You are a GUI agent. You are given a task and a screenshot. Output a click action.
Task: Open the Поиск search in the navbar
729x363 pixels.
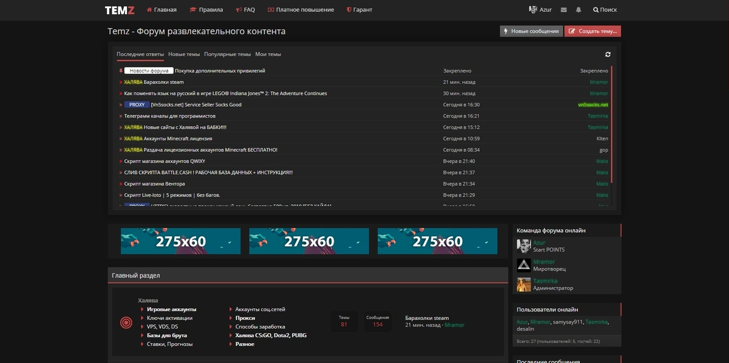pos(604,10)
